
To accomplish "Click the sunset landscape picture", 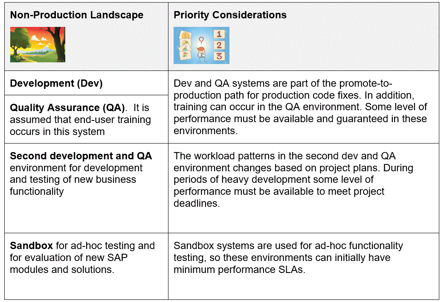I will pyautogui.click(x=38, y=44).
